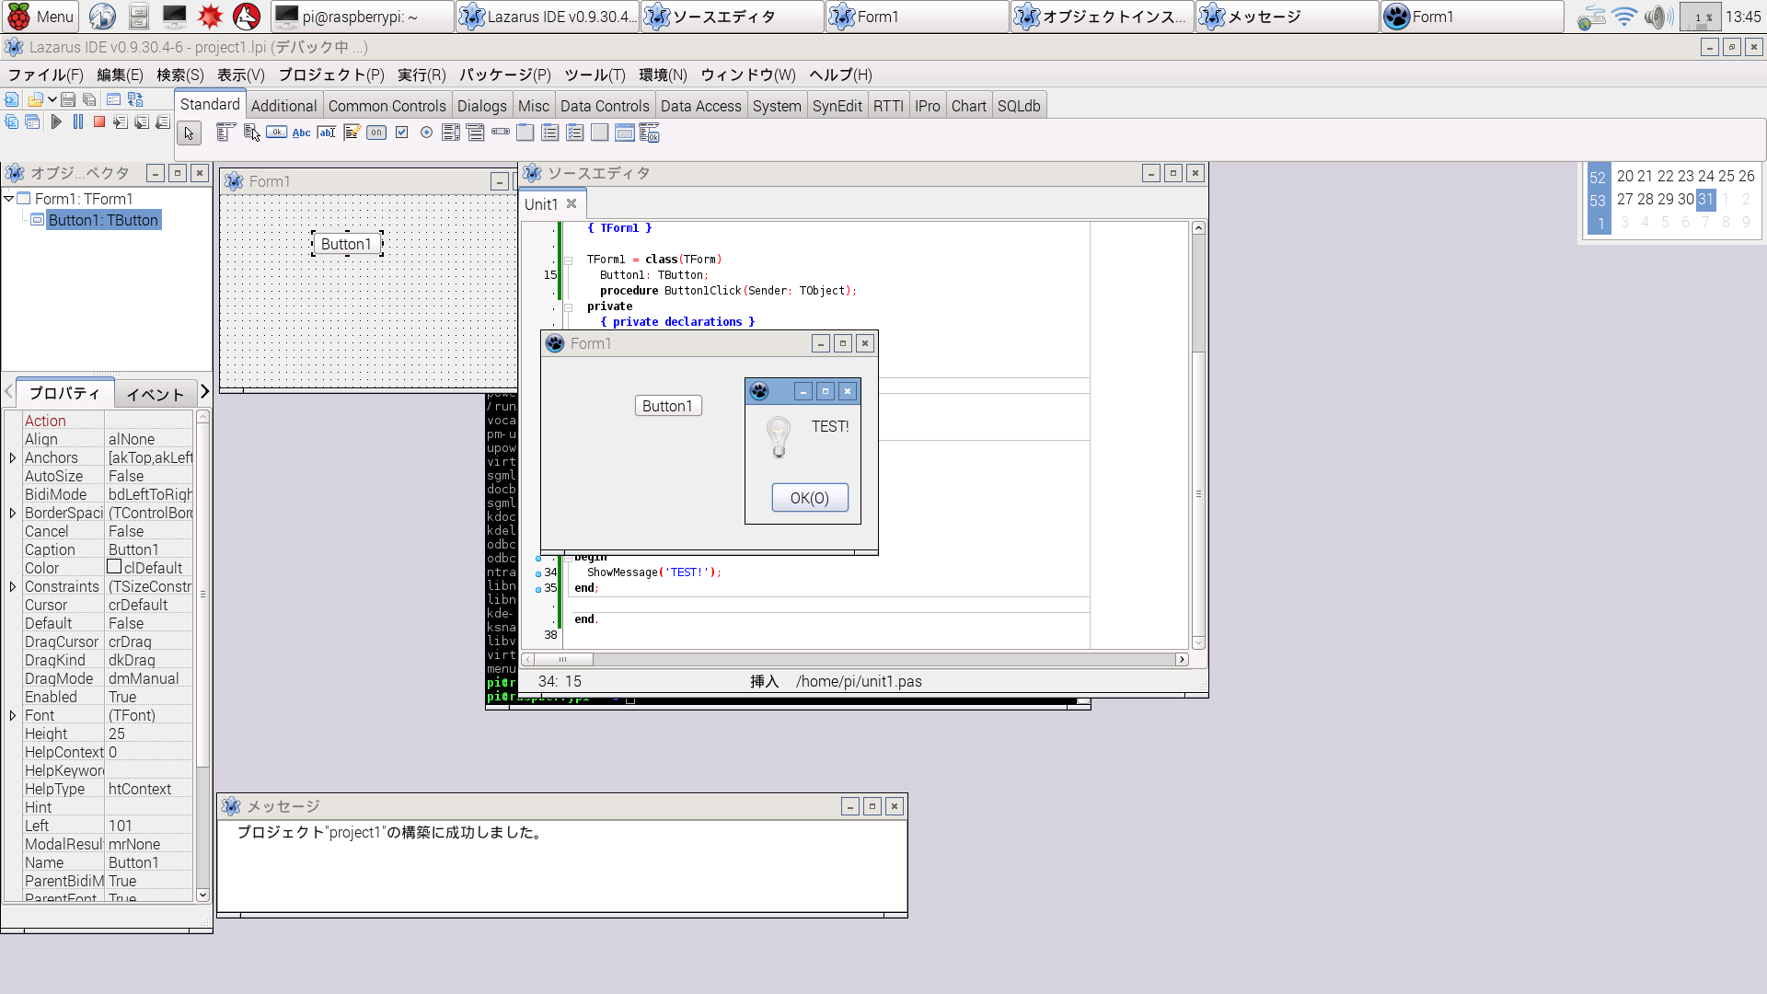Pick the TLabel 'Abc' component icon

301,133
